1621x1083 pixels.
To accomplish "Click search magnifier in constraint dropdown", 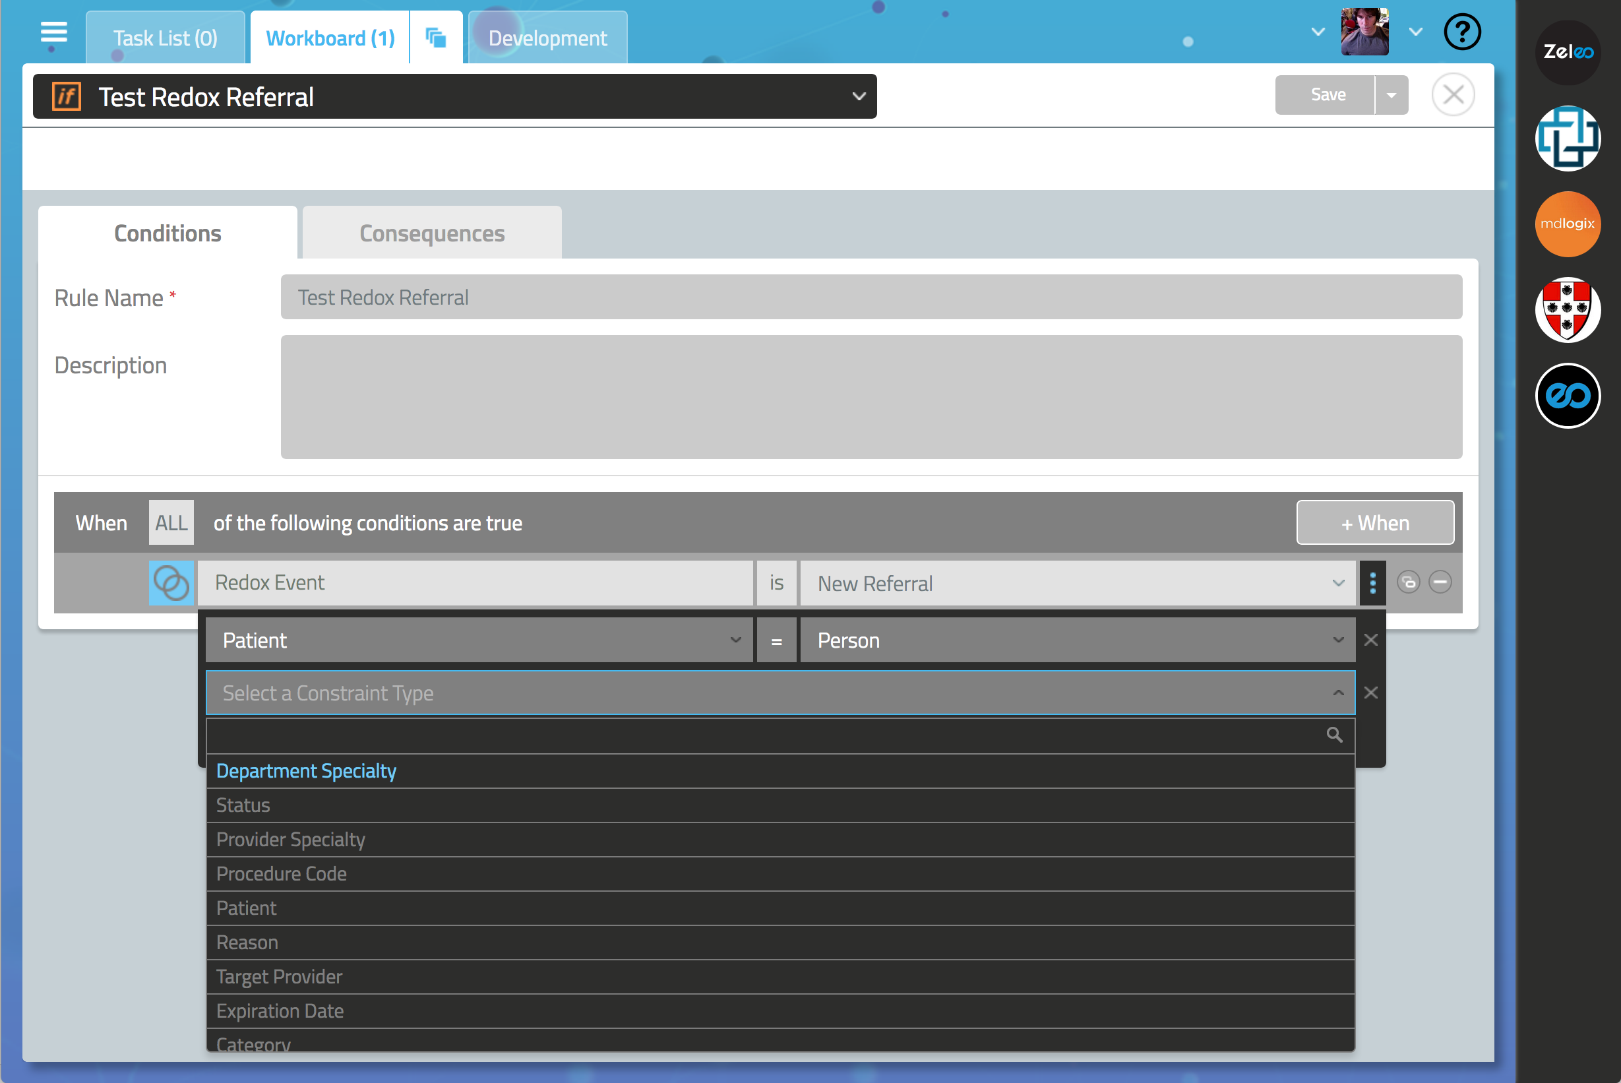I will point(1333,735).
